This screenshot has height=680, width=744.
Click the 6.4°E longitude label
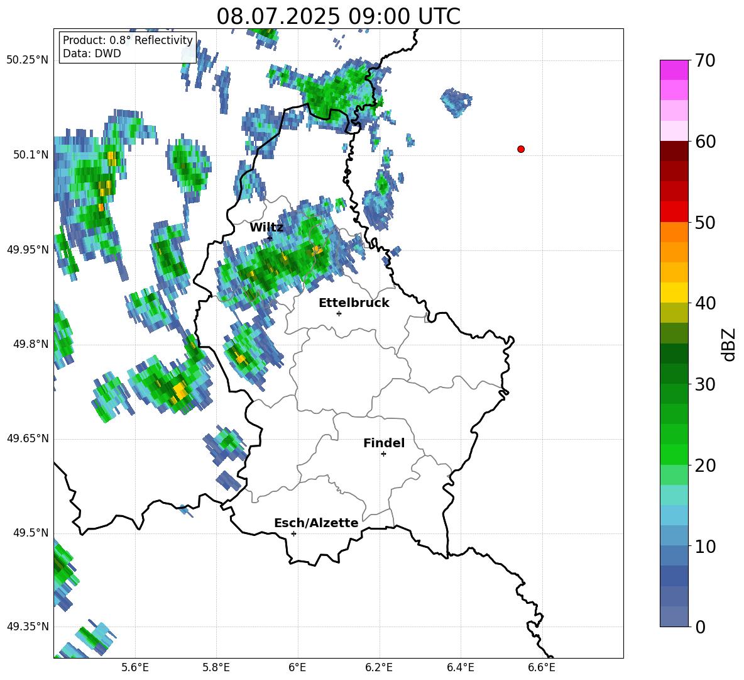pyautogui.click(x=460, y=667)
